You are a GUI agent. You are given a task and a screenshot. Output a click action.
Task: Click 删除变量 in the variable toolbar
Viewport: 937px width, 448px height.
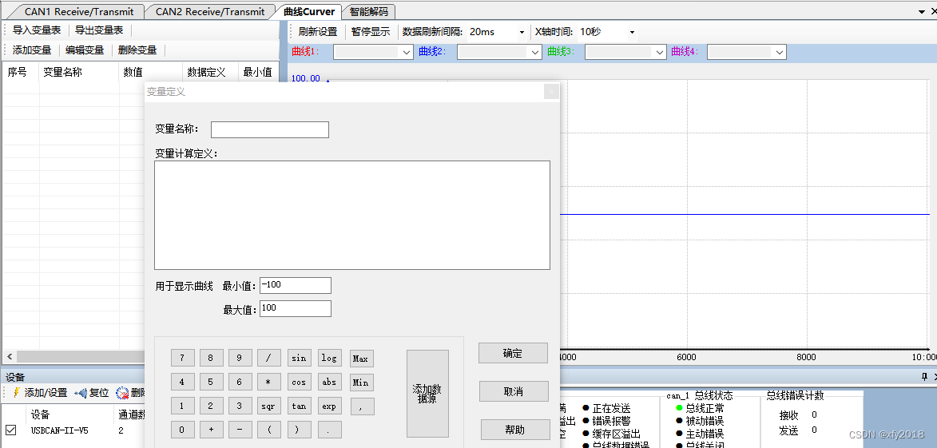137,50
